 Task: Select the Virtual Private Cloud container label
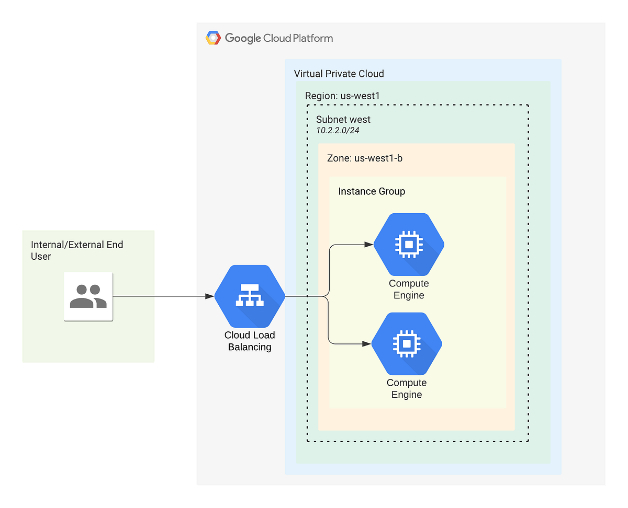click(x=339, y=74)
